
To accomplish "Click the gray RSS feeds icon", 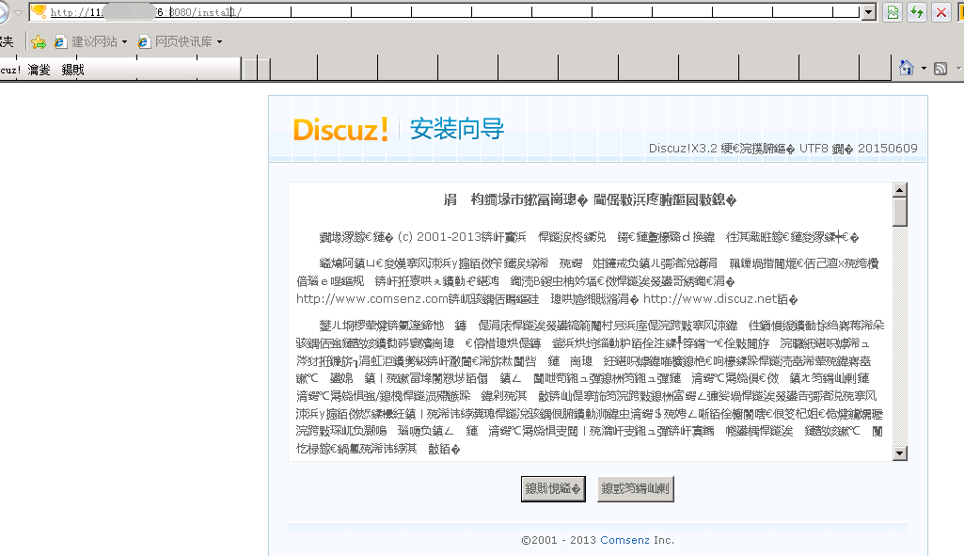I will (940, 69).
